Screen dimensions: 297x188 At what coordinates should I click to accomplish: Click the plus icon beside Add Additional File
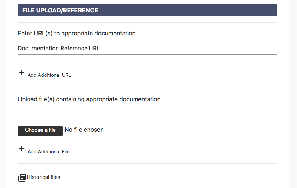click(22, 149)
